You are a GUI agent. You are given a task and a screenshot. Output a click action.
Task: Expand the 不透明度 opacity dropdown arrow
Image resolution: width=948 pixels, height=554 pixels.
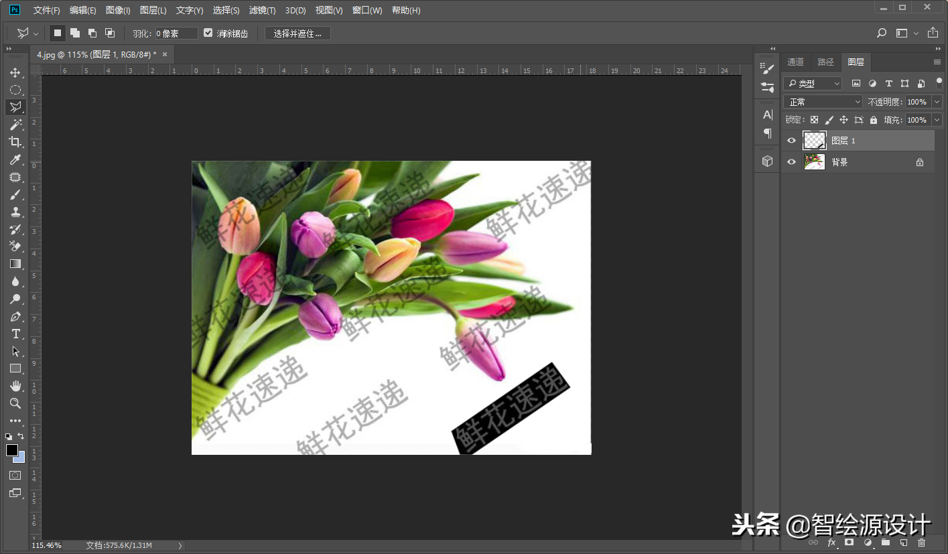pos(937,102)
